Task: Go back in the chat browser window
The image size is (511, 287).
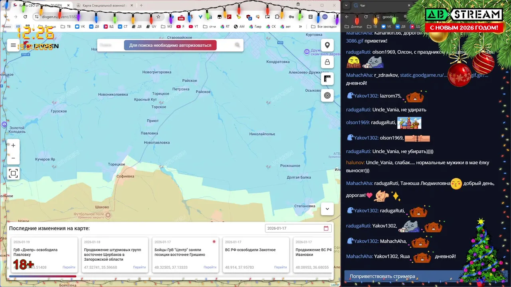Action: pos(347,17)
